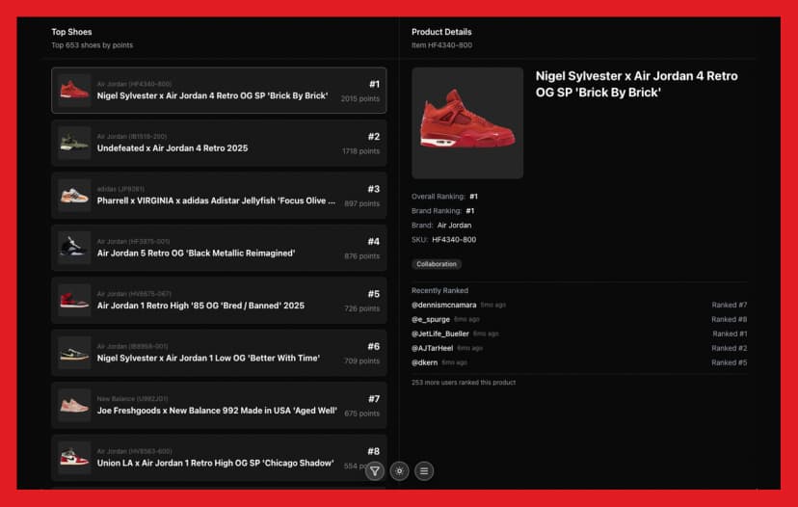
Task: Click the '1718 points' label in the #2 row
Action: [x=360, y=151]
